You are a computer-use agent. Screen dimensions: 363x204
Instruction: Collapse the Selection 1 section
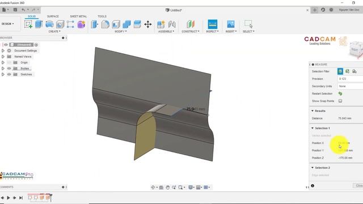(x=313, y=128)
